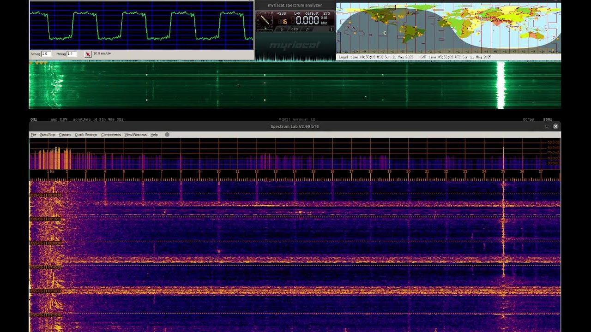Click the 25 Hz mark on frequency scale

[x=503, y=172]
